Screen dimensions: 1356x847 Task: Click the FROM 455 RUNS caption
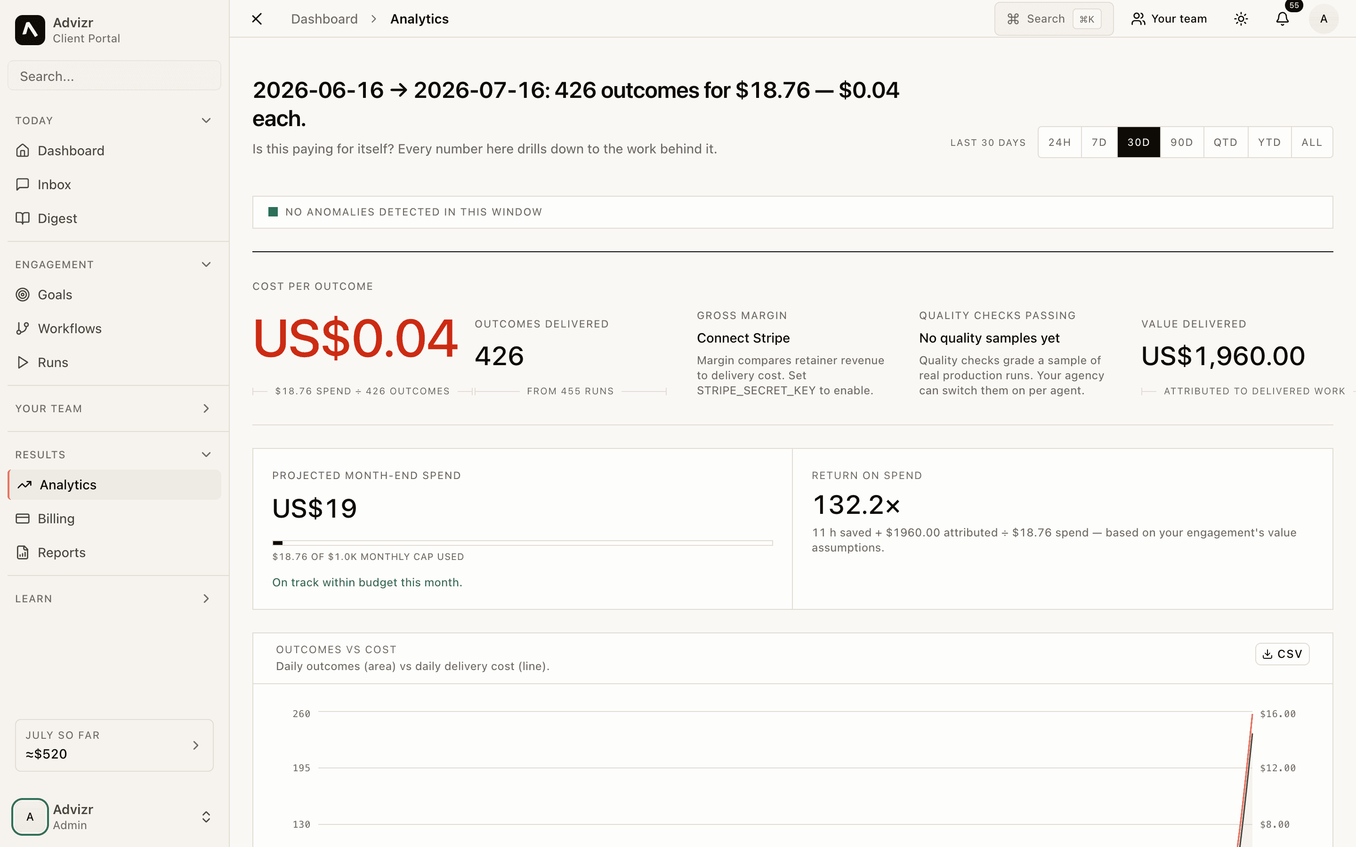click(x=570, y=391)
